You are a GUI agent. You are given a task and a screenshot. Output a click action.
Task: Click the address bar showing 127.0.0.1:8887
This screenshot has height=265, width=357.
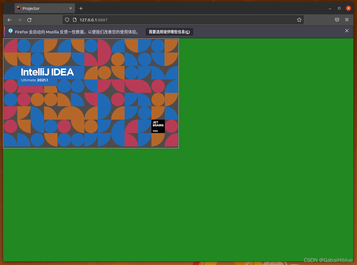[x=183, y=20]
